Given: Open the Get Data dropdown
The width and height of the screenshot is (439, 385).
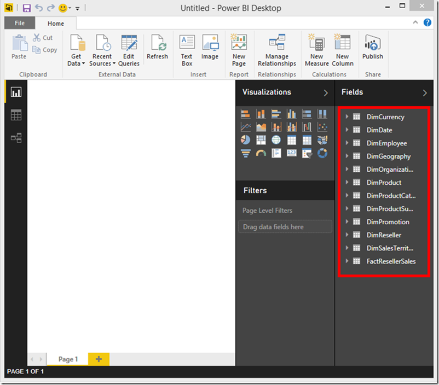Looking at the screenshot, I should pos(76,50).
